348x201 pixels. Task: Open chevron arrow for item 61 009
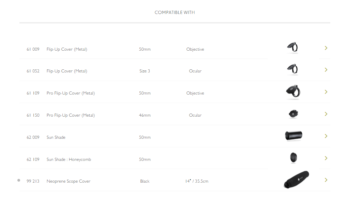326,48
